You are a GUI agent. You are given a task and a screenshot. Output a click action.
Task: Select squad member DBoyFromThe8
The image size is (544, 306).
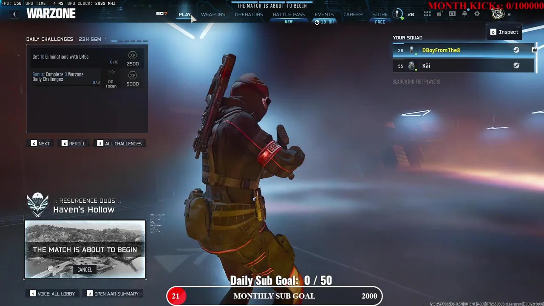point(464,50)
